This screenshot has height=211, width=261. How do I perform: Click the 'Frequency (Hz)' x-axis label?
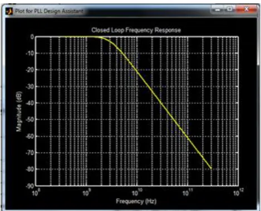click(x=136, y=202)
